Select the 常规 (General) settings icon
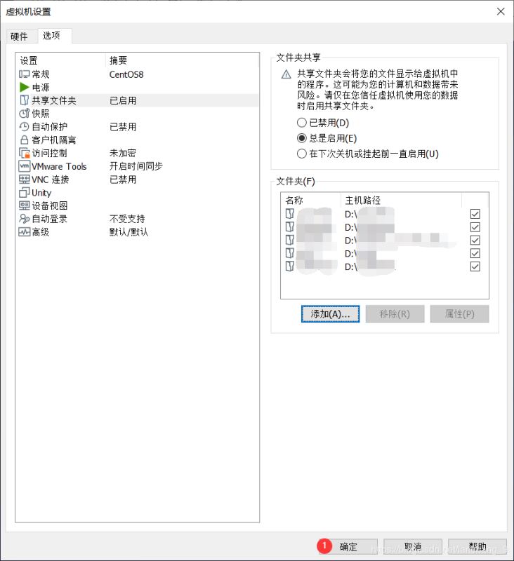Viewport: 514px width, 561px height. pos(25,74)
